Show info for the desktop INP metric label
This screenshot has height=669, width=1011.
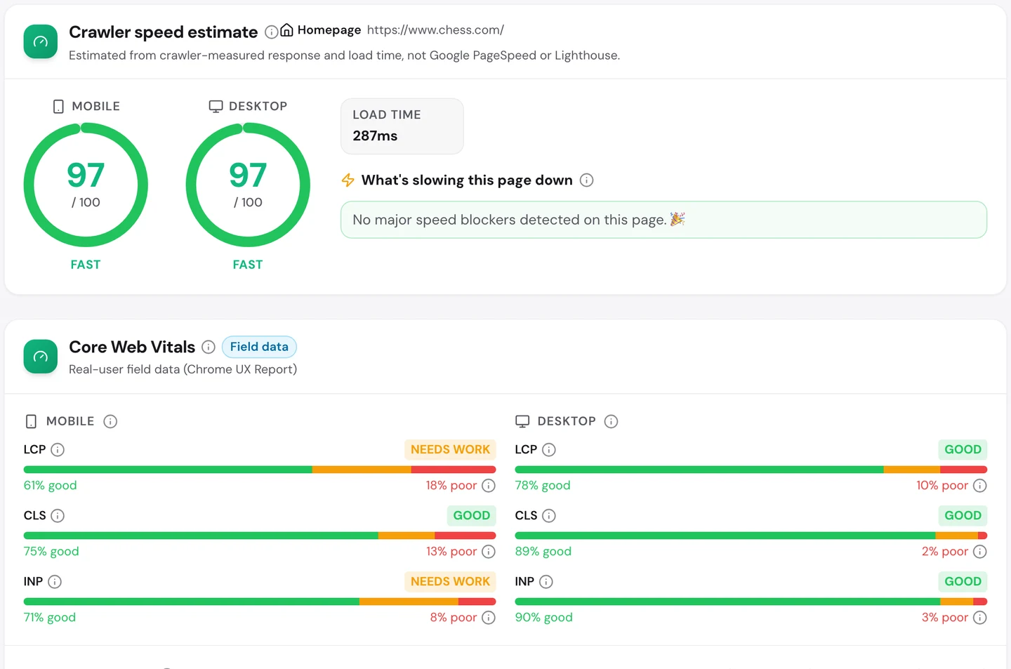tap(546, 582)
